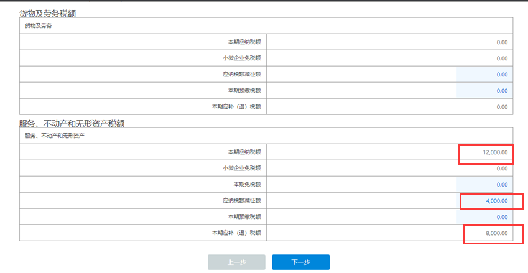The width and height of the screenshot is (528, 273).
Task: Select the 12,000.00 本期应纳税额 value
Action: tap(495, 152)
